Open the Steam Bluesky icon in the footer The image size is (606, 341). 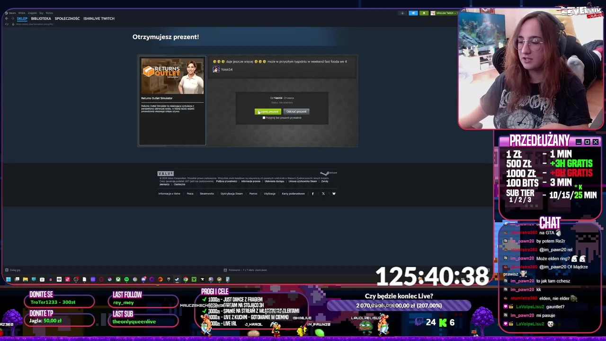point(334,194)
